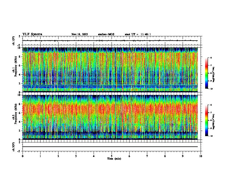Image resolution: width=226 pixels, height=175 pixels.
Task: Click the "-7" value on ch.1 color bar
Action: pos(211,65)
